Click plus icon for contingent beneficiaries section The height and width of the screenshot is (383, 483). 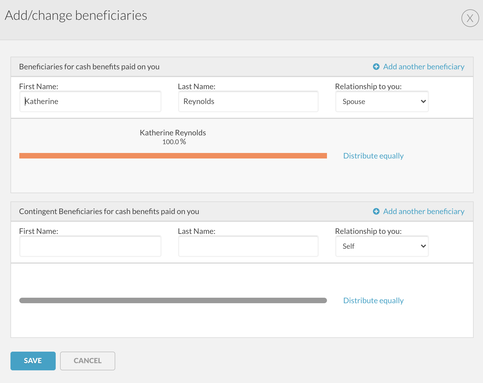pos(376,211)
